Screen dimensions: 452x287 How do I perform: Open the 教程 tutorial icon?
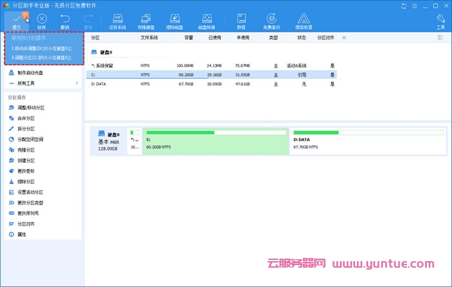241,20
